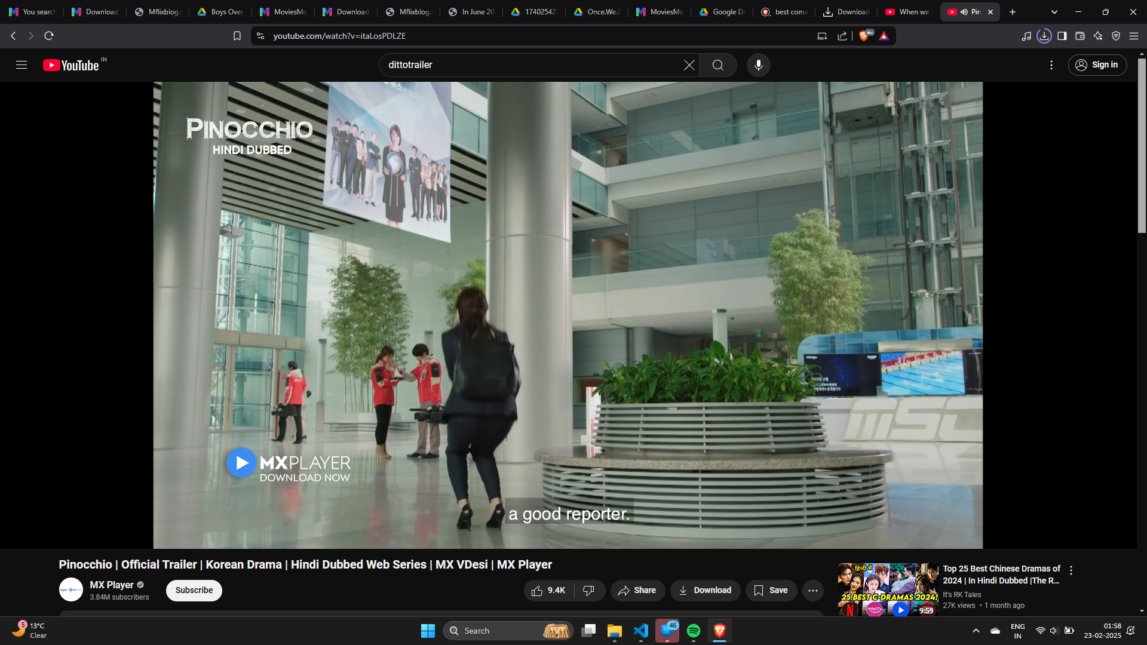This screenshot has height=645, width=1147.
Task: Click the page vertical scrollbar thumb
Action: [x=1142, y=145]
